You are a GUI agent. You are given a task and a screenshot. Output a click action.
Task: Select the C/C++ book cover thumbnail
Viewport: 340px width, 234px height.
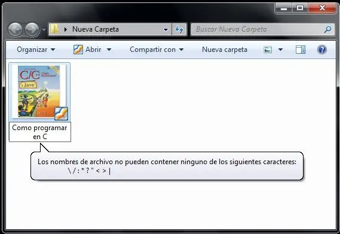tap(39, 92)
